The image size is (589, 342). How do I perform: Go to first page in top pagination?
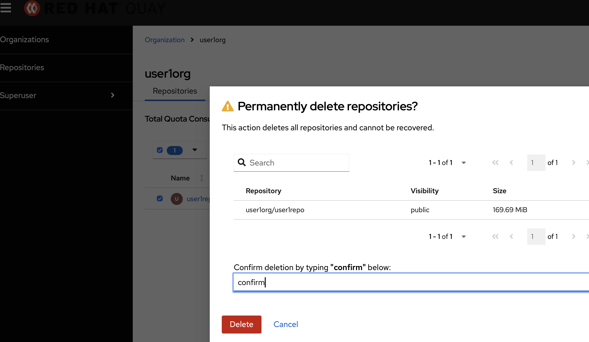pyautogui.click(x=495, y=163)
